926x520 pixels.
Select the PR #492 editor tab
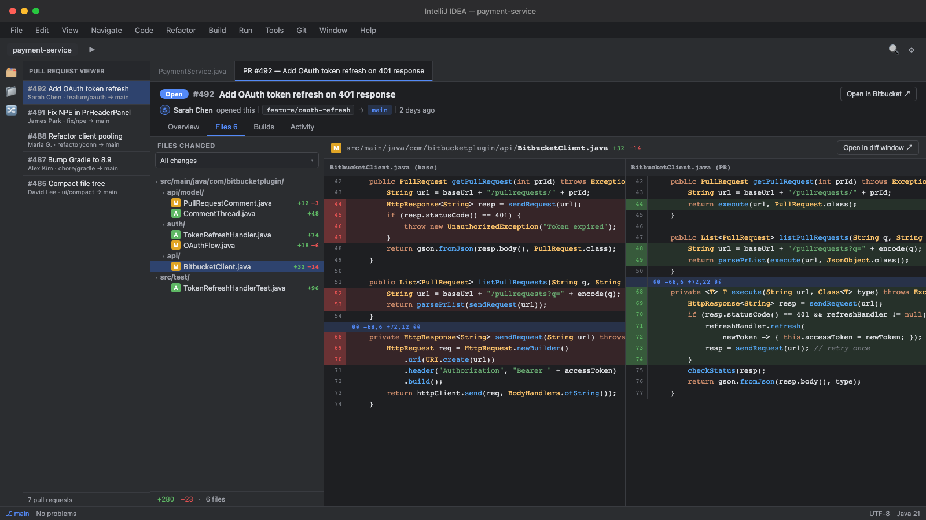[333, 71]
